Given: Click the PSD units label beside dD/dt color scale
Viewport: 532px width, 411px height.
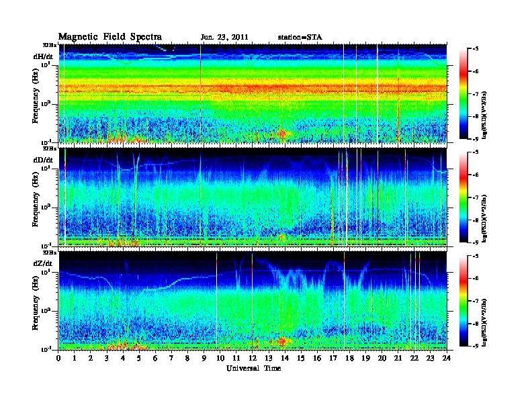Looking at the screenshot, I should 485,218.
